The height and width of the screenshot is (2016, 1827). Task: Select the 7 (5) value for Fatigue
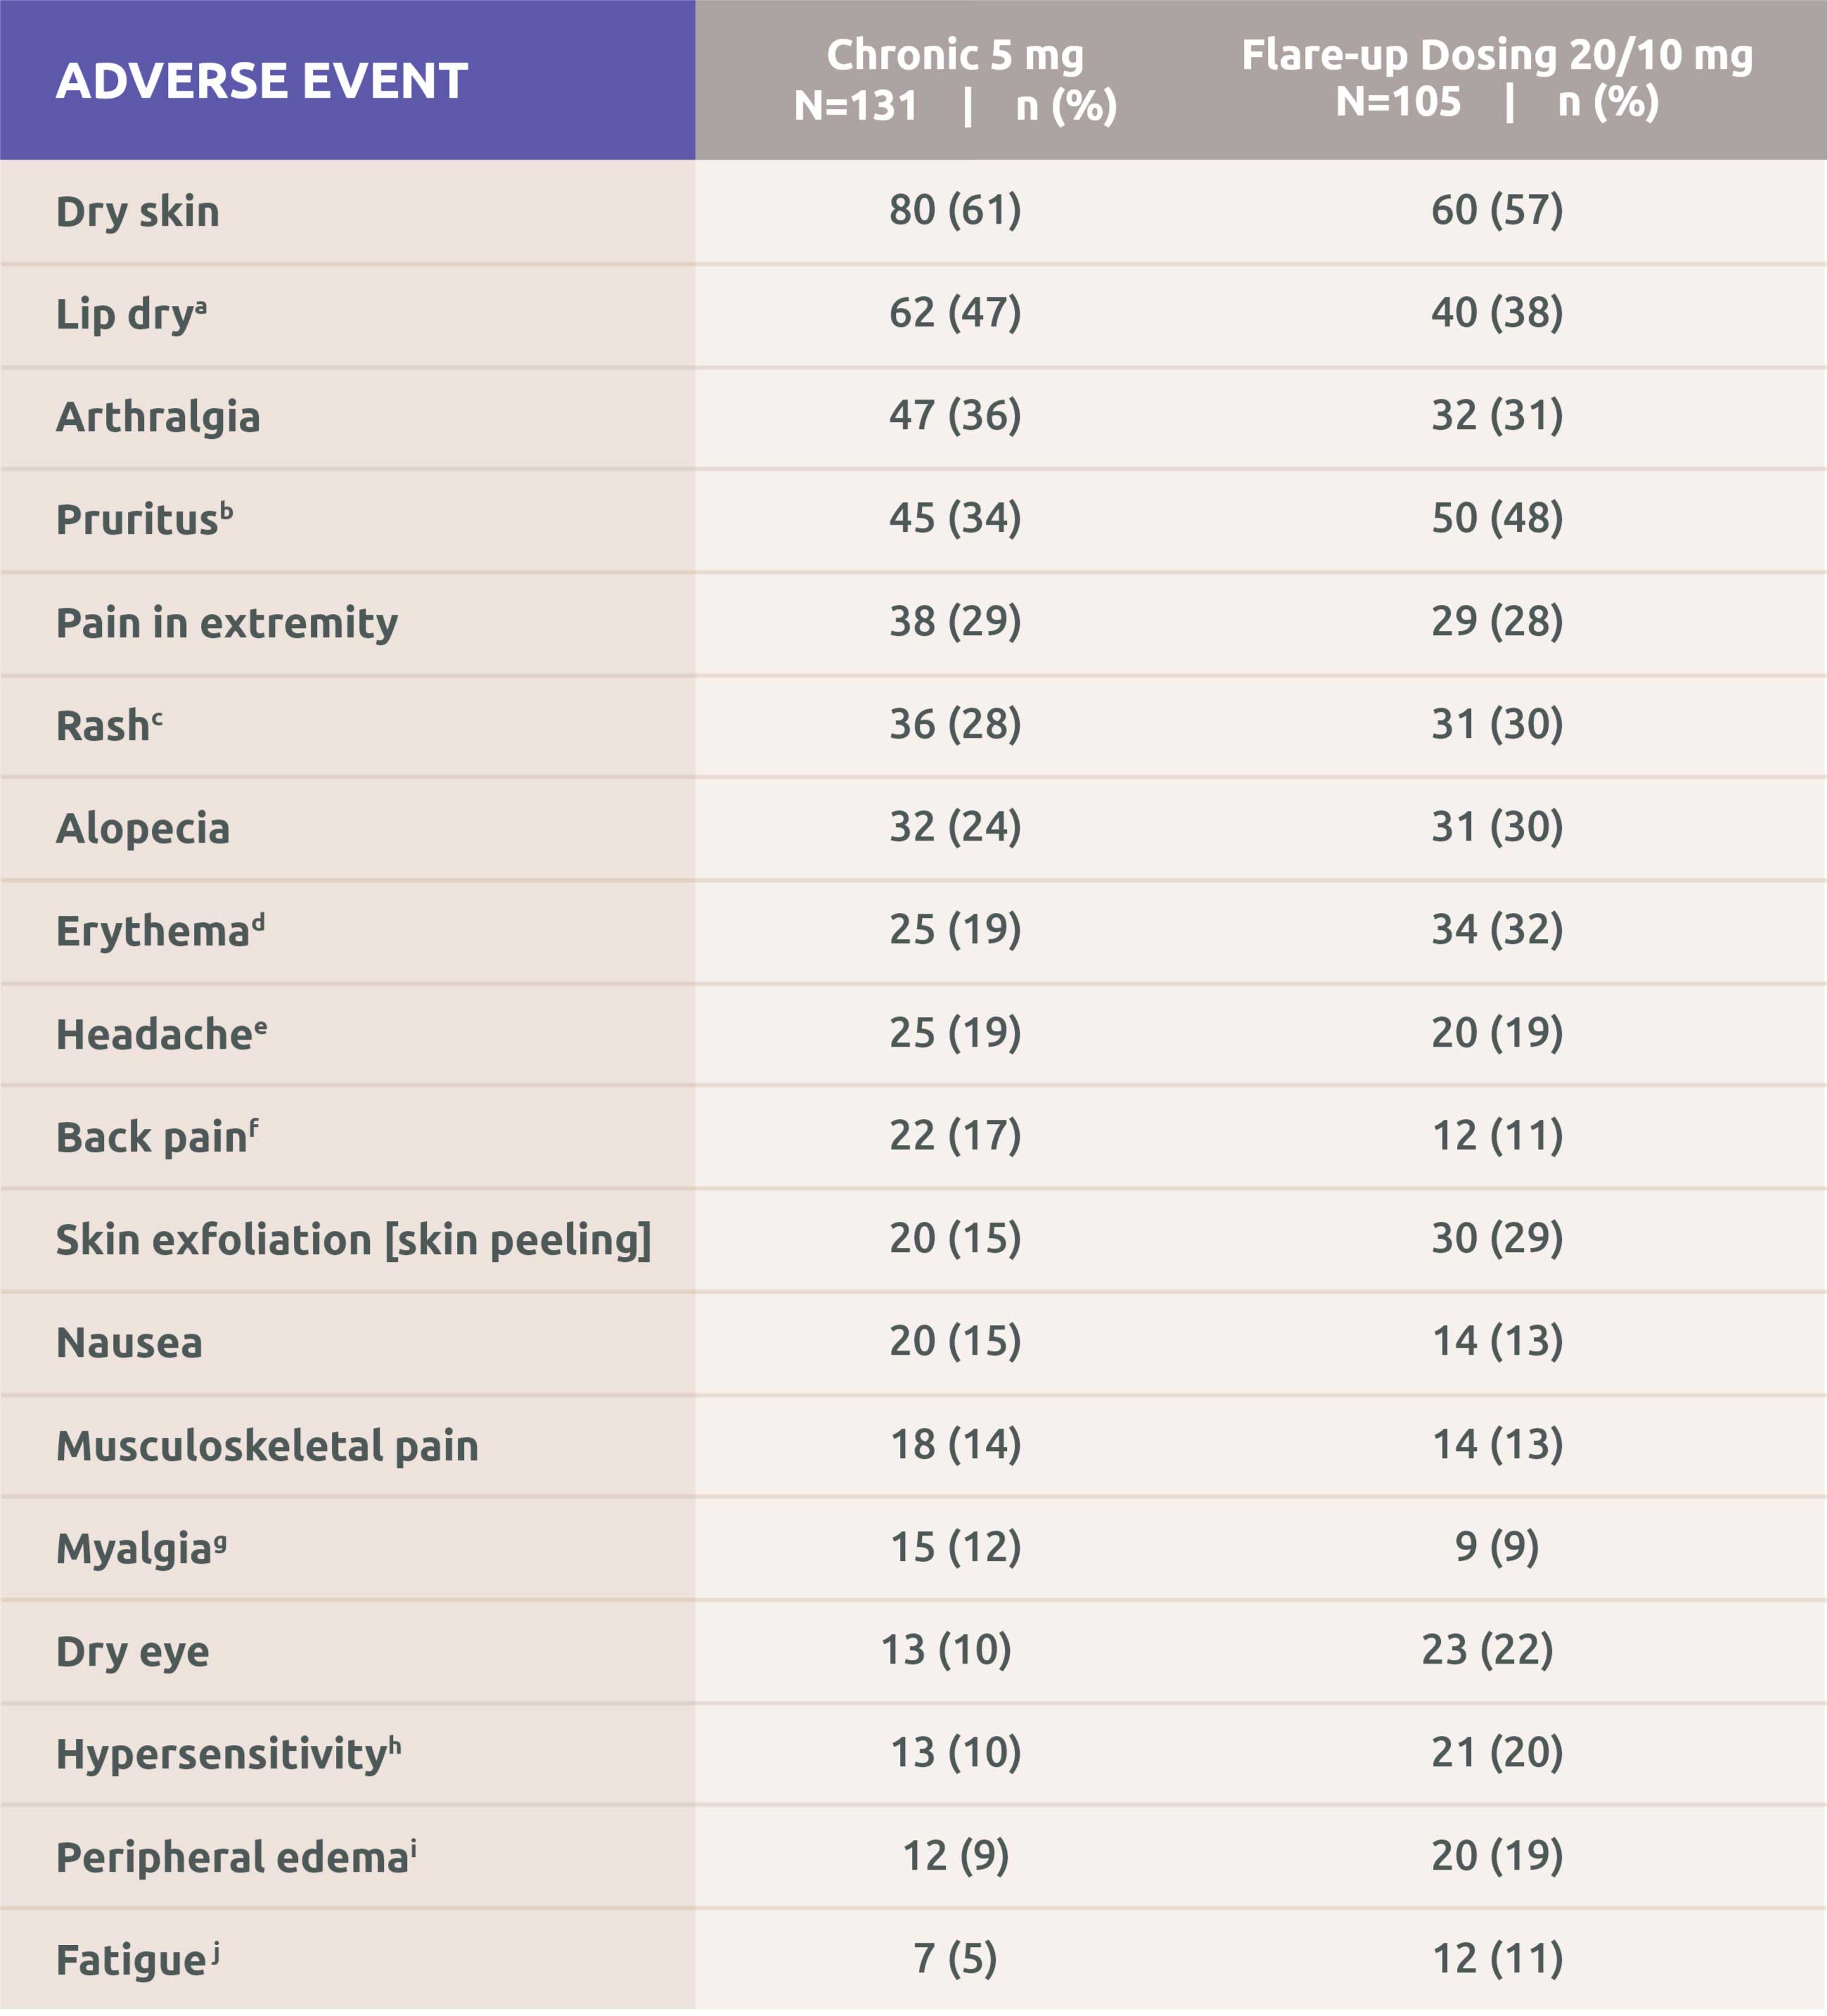click(x=955, y=1959)
